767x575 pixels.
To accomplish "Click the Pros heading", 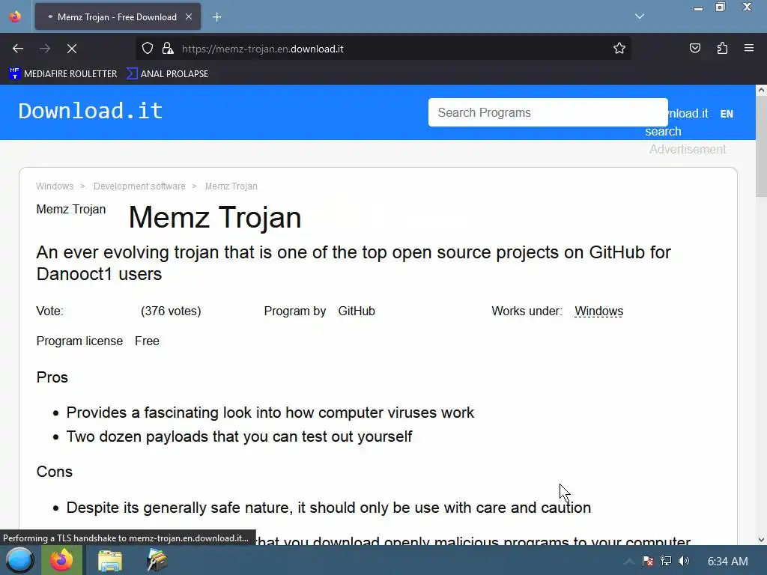I will point(52,377).
